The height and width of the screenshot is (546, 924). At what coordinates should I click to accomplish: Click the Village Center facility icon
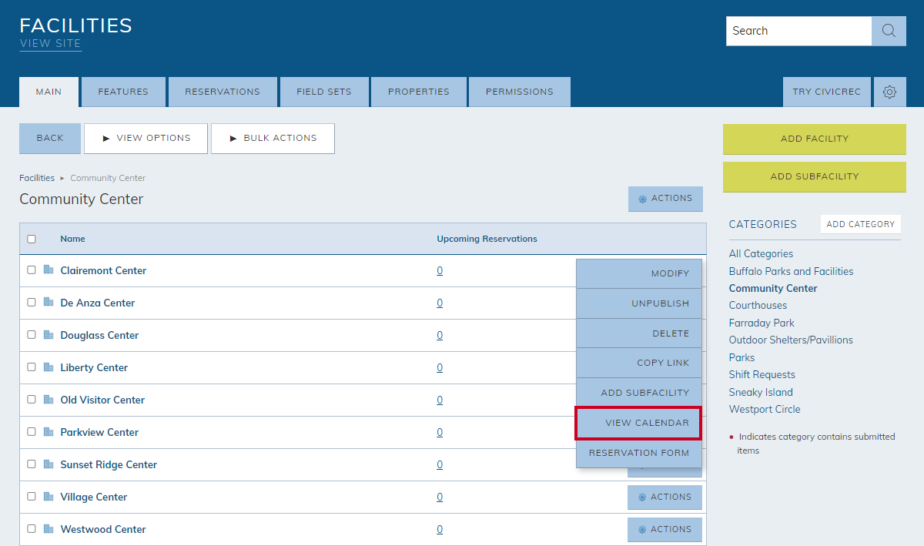pos(49,496)
